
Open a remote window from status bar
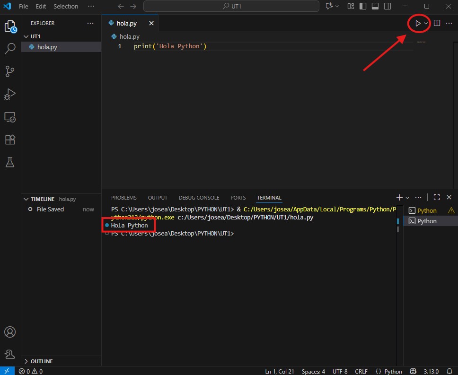(7, 371)
